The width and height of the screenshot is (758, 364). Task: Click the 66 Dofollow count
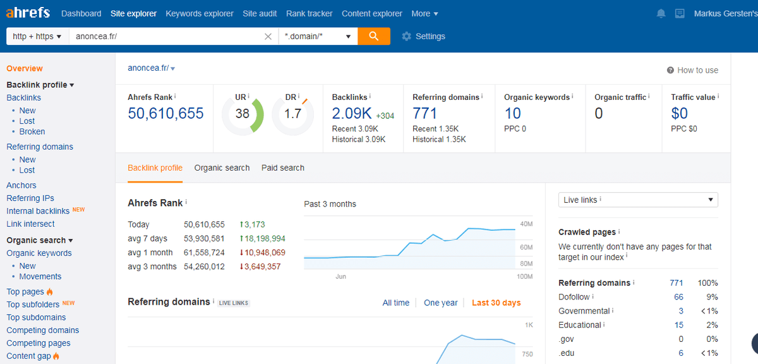click(678, 297)
